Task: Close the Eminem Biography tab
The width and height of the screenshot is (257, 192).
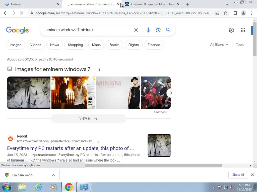Action: [x=178, y=4]
